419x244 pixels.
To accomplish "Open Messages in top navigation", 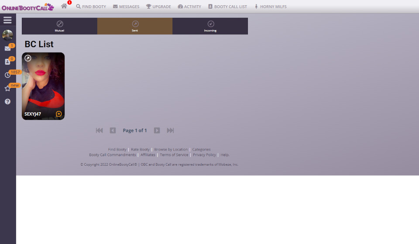I will click(126, 7).
